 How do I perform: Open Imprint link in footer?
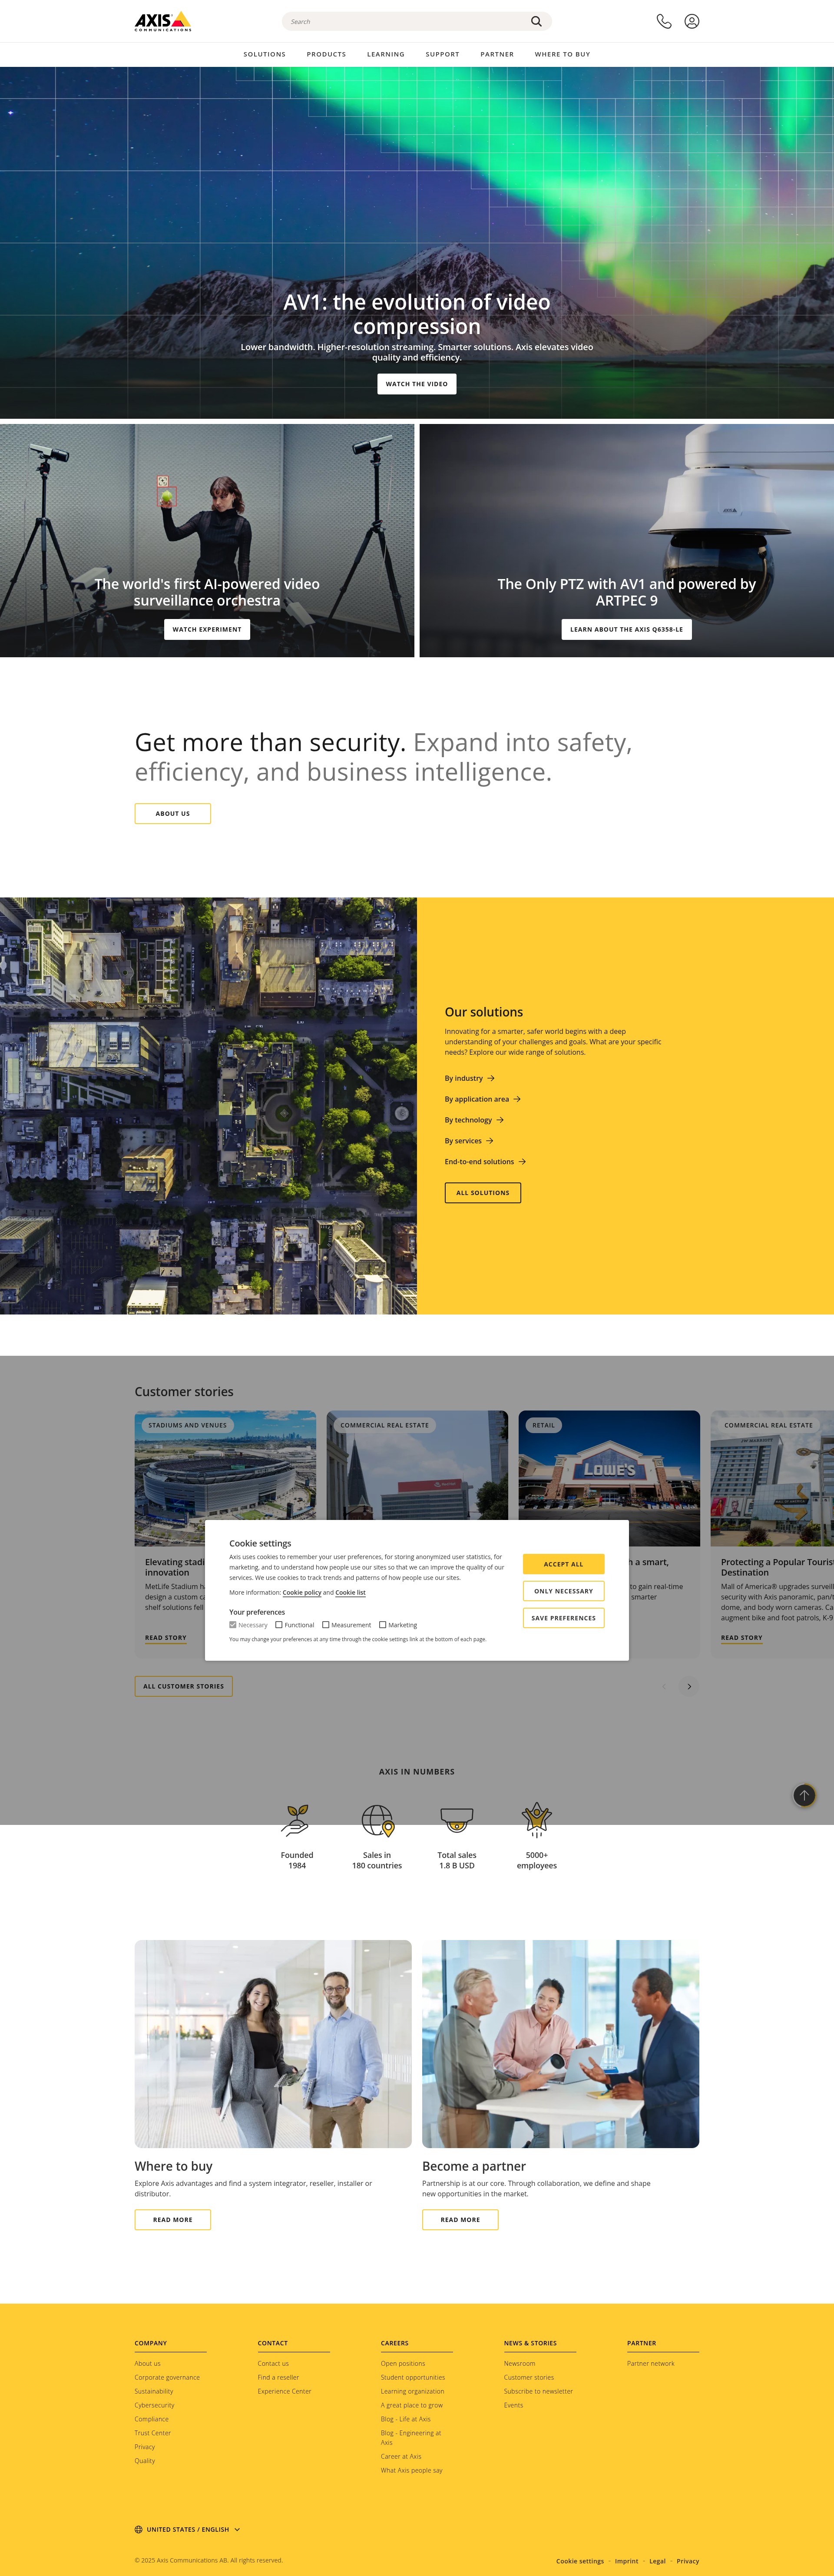[x=626, y=2561]
